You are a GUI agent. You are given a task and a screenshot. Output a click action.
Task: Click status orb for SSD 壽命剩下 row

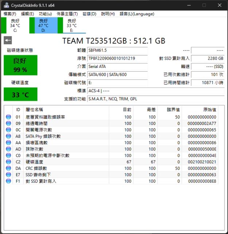8,175
